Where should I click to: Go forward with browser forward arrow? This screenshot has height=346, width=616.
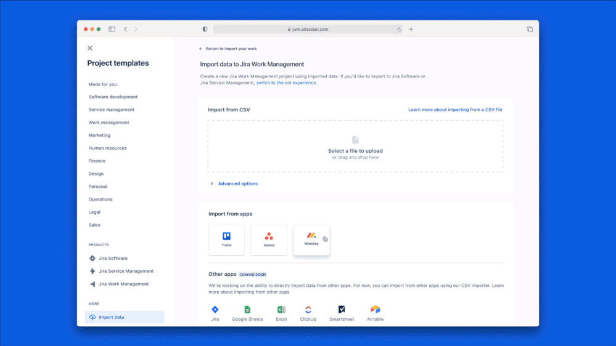(x=136, y=29)
